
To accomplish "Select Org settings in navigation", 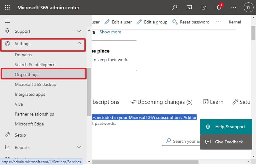I will coord(27,74).
